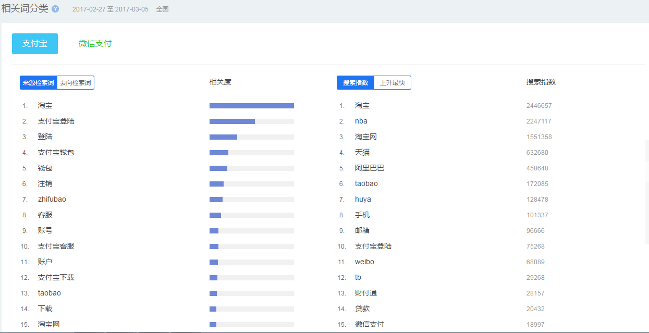Image resolution: width=649 pixels, height=333 pixels.
Task: Click the search index value 2446657
Action: coord(539,106)
